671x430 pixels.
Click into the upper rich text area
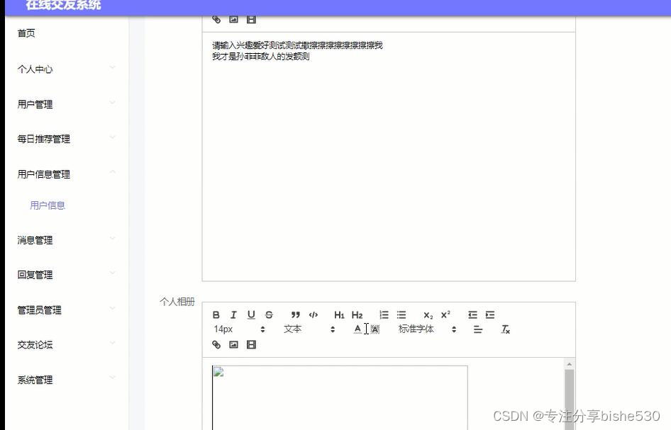pos(389,157)
